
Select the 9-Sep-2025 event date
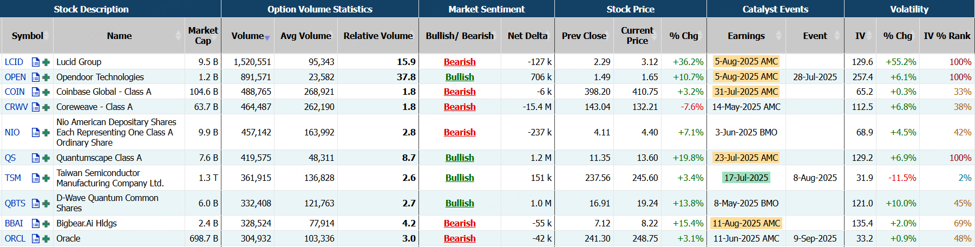click(815, 238)
